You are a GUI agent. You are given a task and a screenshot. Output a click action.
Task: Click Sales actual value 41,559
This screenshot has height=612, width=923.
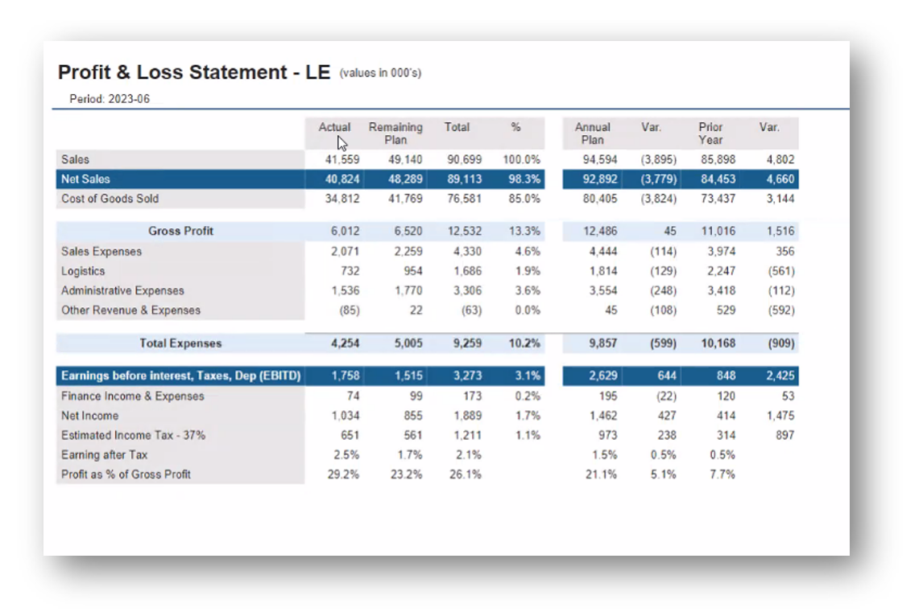[342, 159]
